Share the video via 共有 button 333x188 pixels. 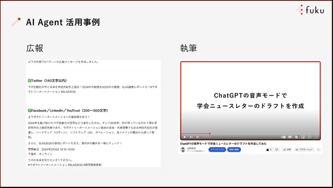pos(287,149)
